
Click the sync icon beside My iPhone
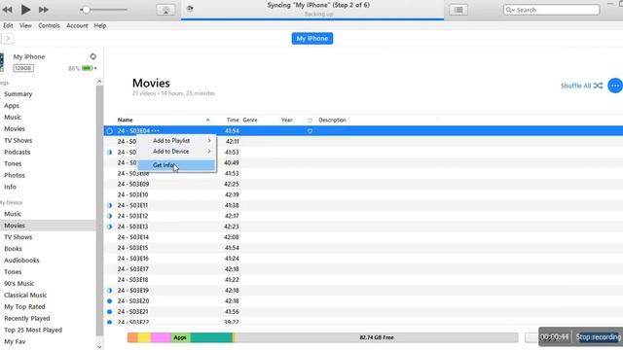point(93,56)
